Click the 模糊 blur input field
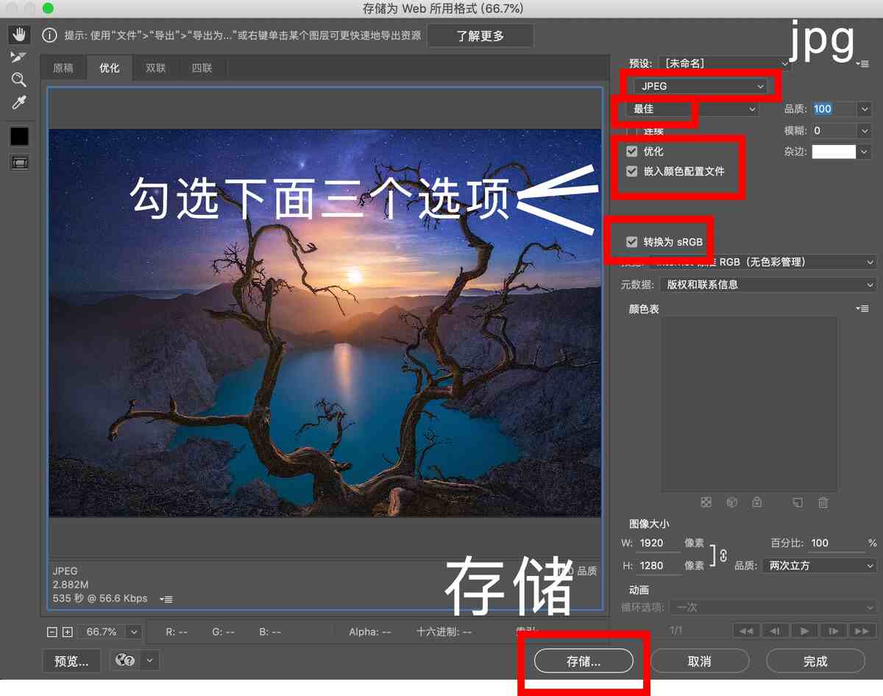 point(833,131)
